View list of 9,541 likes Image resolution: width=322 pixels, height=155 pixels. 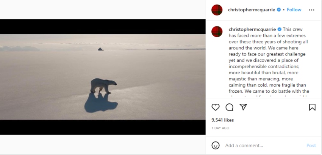pyautogui.click(x=223, y=120)
